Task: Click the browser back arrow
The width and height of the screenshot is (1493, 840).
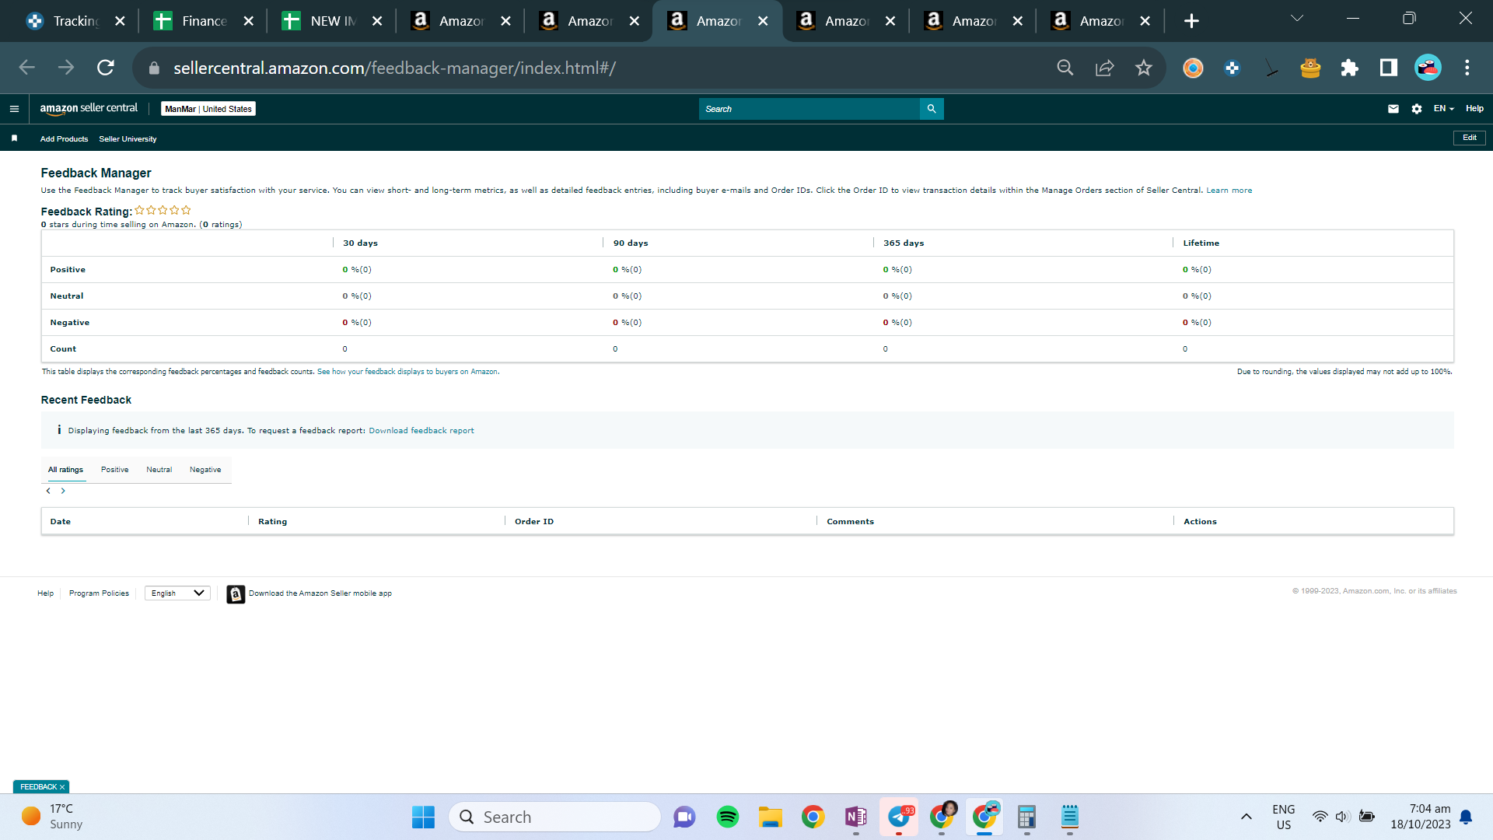Action: tap(27, 68)
